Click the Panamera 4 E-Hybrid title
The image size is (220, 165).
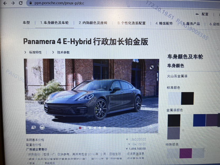[85, 42]
